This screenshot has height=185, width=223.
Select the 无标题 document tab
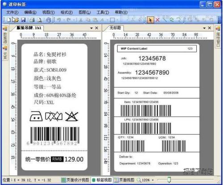pos(115,28)
